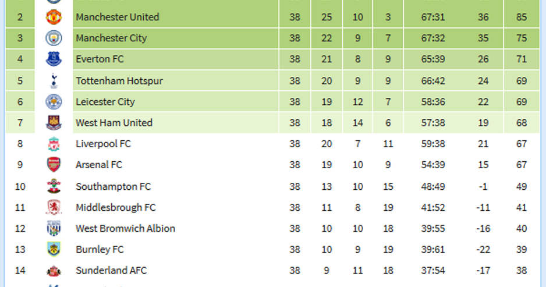Open the Manchester United team link
The image size is (546, 287).
click(118, 17)
